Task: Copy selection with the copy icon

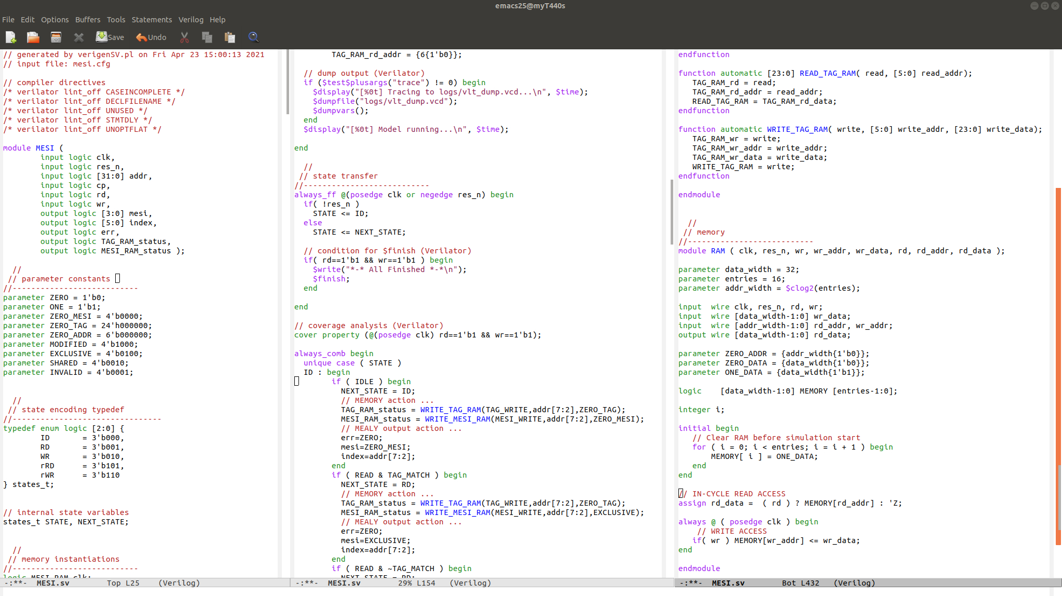Action: [207, 37]
